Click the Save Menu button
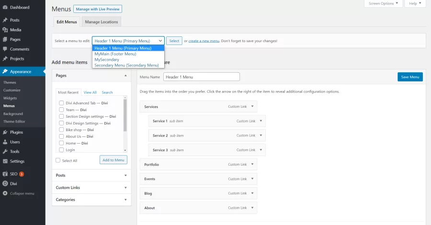431x225 pixels. pos(410,77)
